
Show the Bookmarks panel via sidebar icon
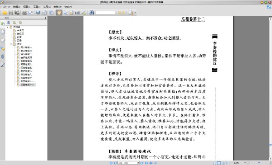tap(3, 24)
